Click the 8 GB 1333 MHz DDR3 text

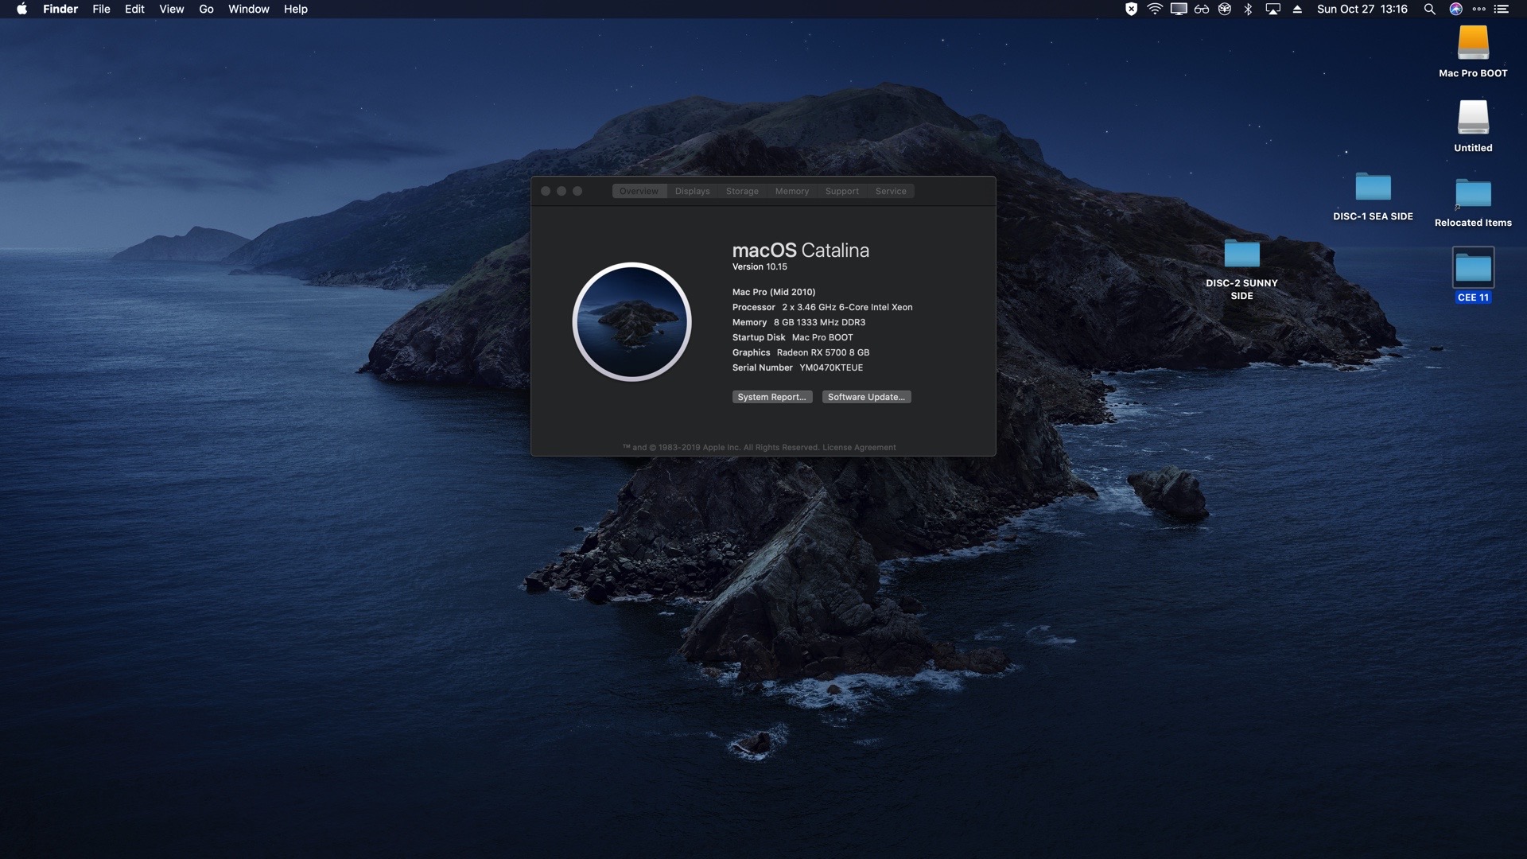[819, 322]
